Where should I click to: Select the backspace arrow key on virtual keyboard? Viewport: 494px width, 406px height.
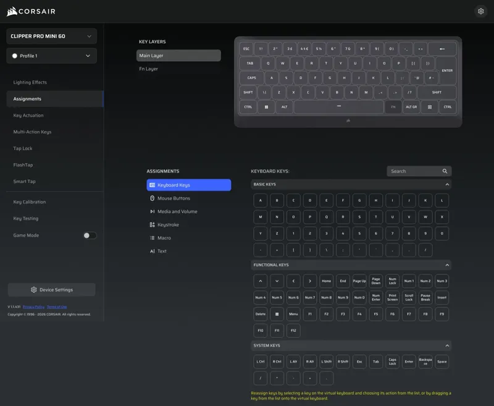click(442, 49)
